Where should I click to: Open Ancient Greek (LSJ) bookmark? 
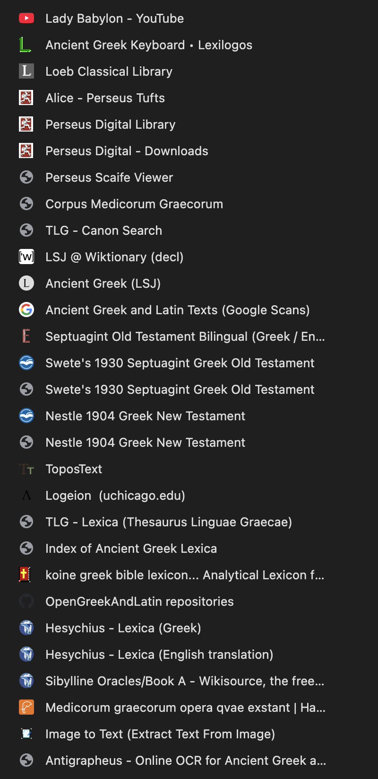click(x=103, y=283)
